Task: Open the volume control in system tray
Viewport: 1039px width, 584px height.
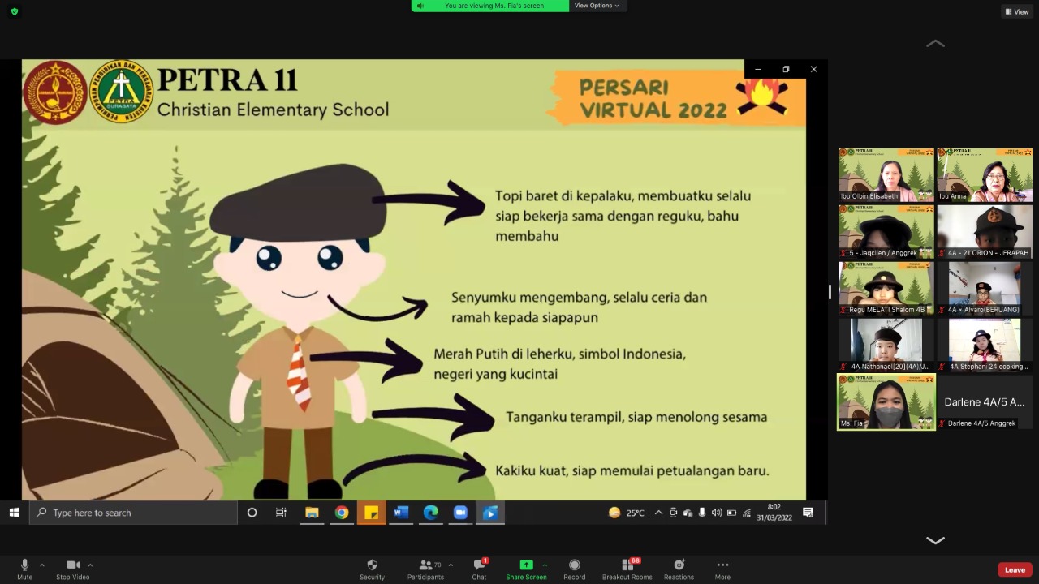Action: [x=716, y=513]
